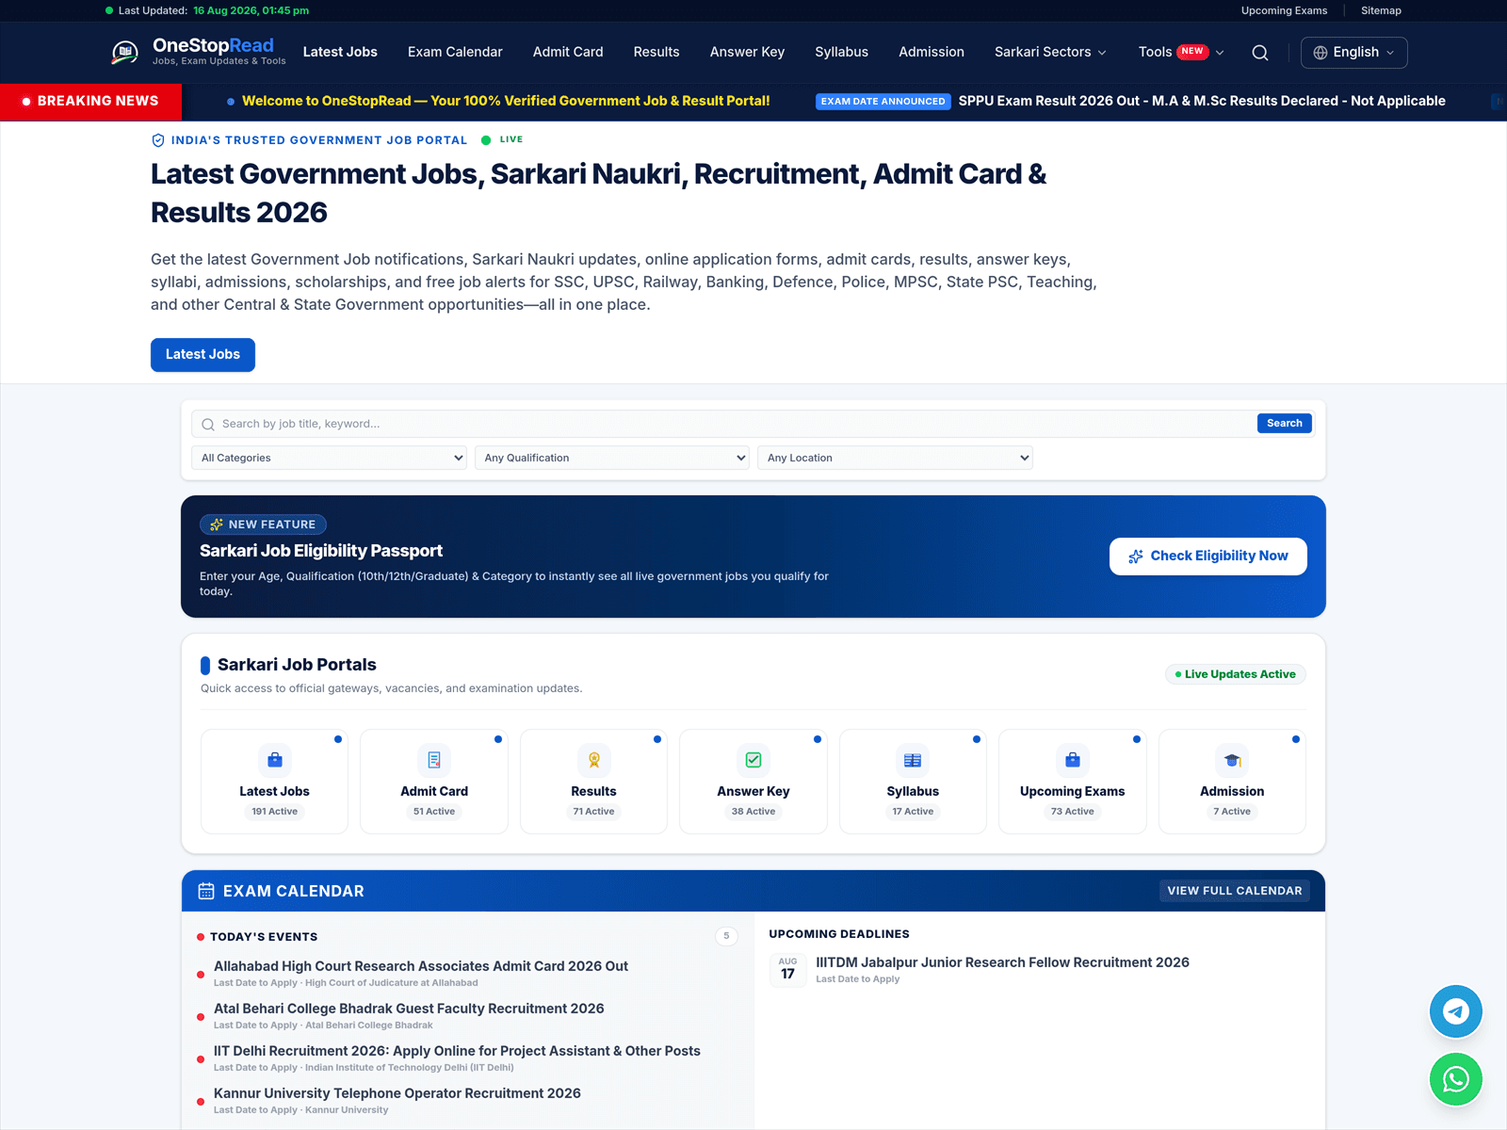Click the '71 Active' count
Screen dimensions: 1507x1130
coord(594,812)
